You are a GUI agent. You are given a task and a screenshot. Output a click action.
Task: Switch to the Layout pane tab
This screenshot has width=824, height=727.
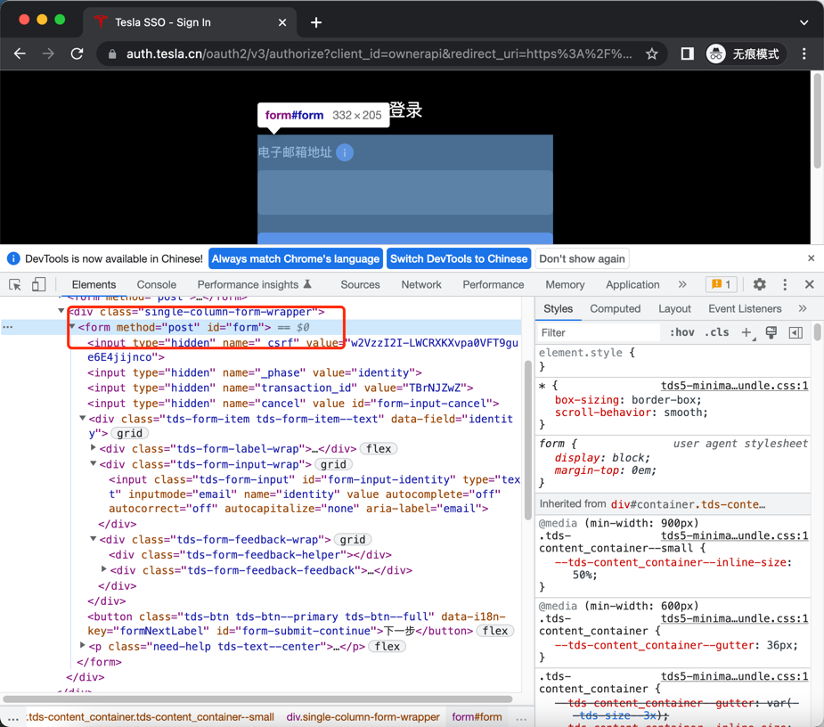pyautogui.click(x=674, y=308)
